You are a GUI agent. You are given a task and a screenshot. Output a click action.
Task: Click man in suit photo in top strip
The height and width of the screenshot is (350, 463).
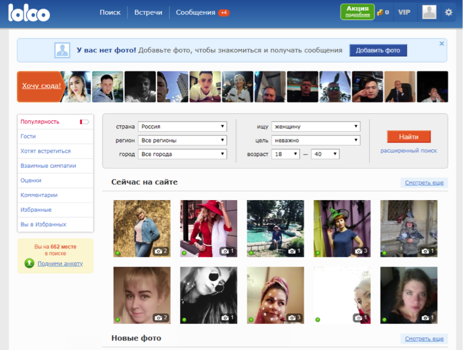point(400,86)
